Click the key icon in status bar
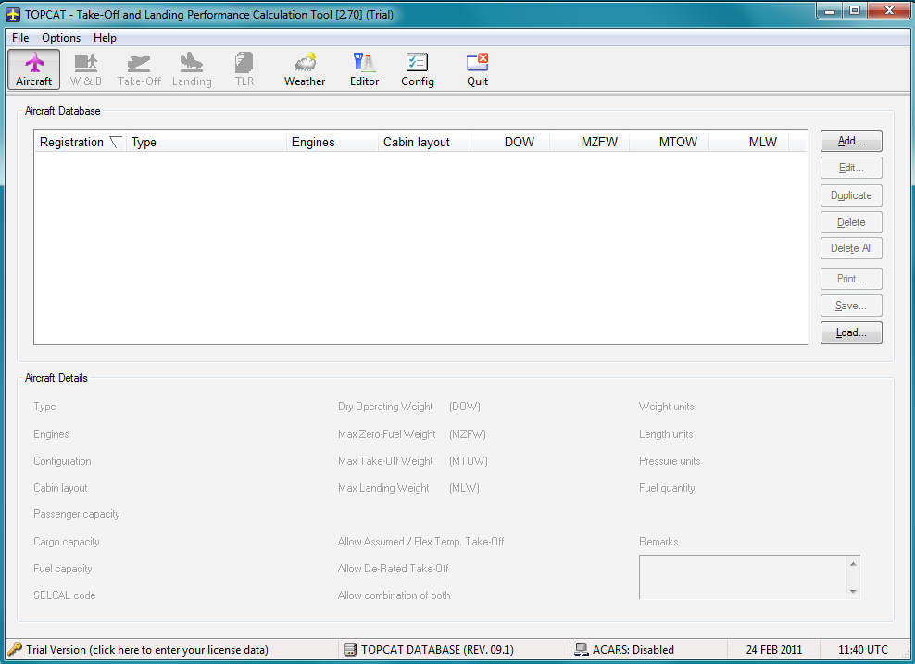Image resolution: width=915 pixels, height=664 pixels. pyautogui.click(x=15, y=649)
